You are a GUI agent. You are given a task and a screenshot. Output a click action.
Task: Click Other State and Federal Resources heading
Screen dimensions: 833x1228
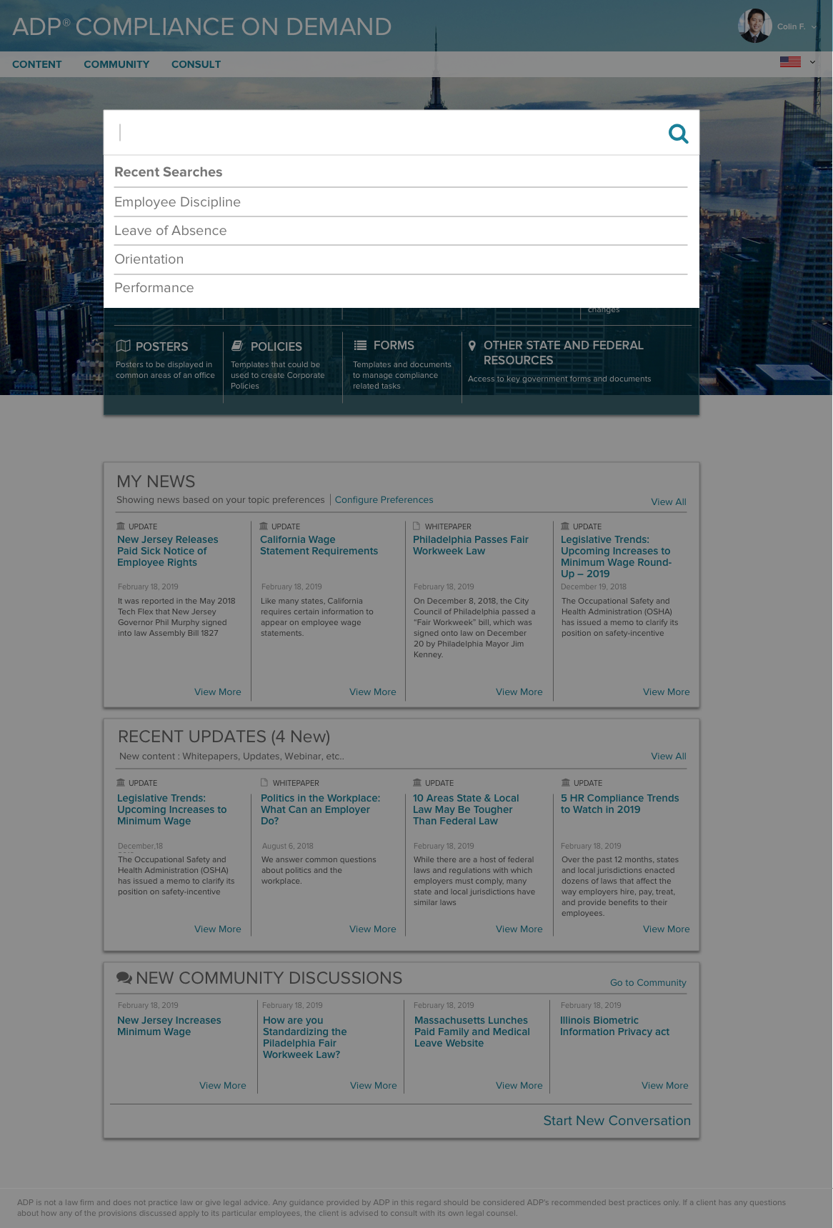[564, 353]
